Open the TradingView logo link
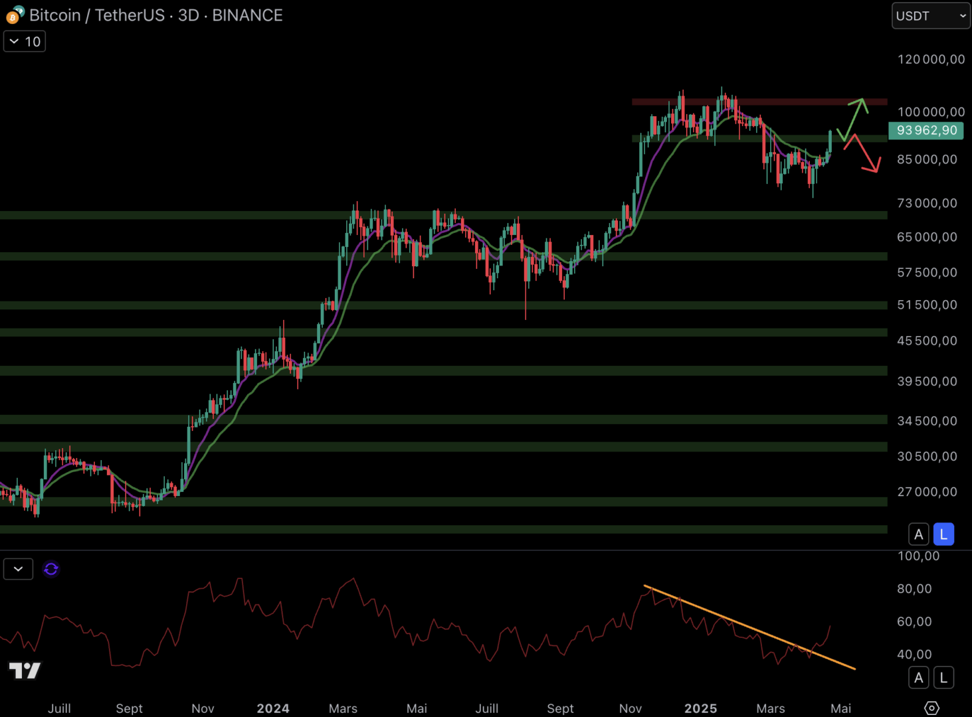Viewport: 972px width, 717px height. click(25, 671)
